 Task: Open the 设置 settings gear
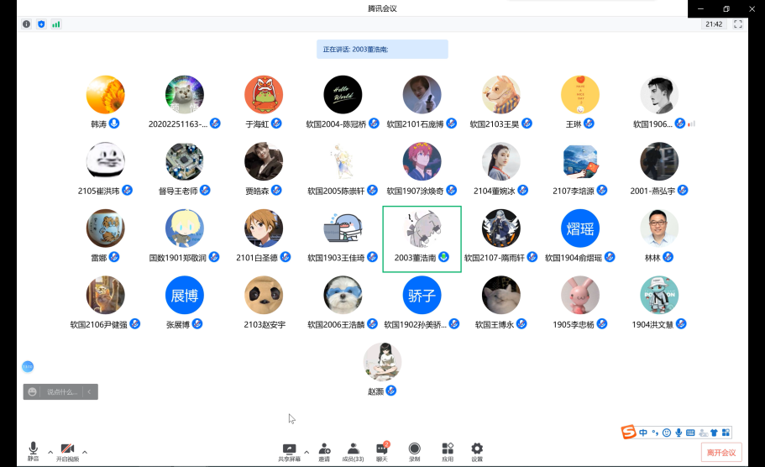tap(477, 453)
